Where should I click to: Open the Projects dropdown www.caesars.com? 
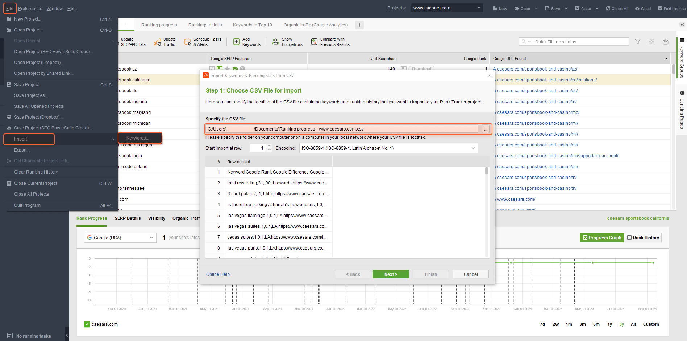pos(447,8)
